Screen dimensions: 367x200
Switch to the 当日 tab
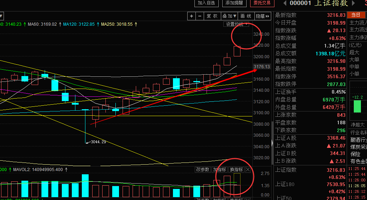coord(356,15)
